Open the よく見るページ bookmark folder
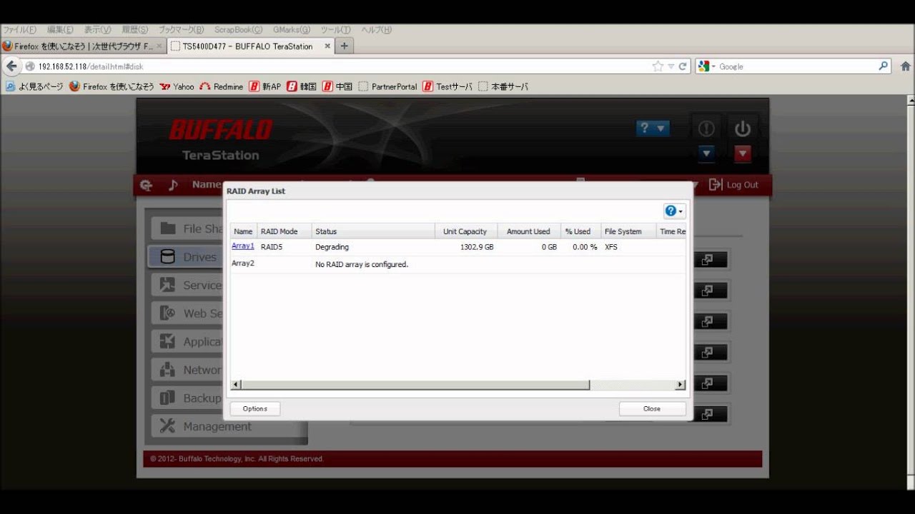This screenshot has width=915, height=514. [34, 86]
